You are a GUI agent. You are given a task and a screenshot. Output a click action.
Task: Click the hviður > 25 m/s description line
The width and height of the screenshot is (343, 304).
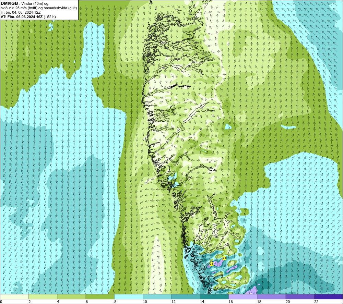pos(39,8)
